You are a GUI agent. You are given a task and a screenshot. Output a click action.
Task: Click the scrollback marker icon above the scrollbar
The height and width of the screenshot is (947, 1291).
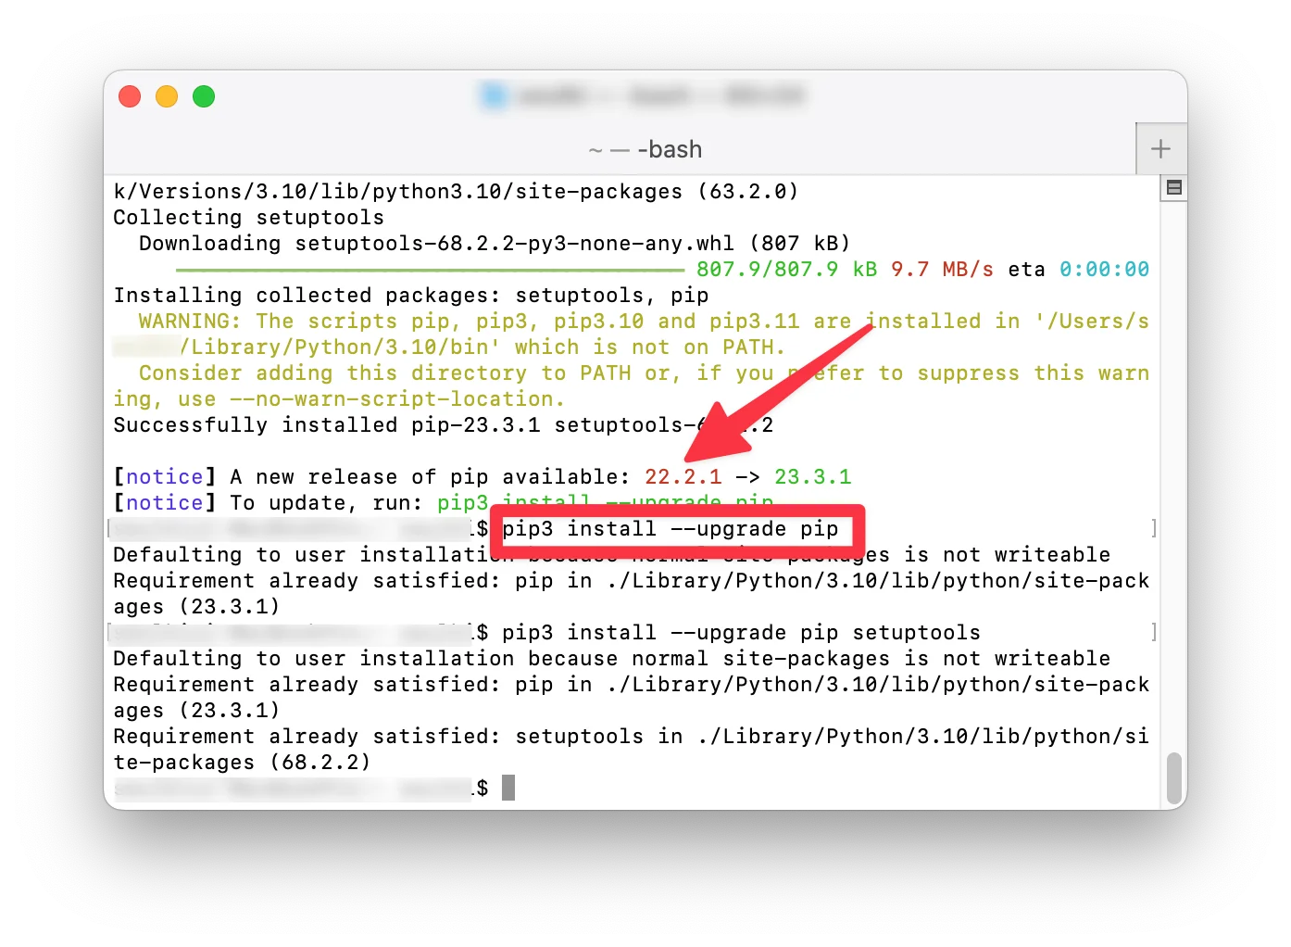pos(1173,187)
